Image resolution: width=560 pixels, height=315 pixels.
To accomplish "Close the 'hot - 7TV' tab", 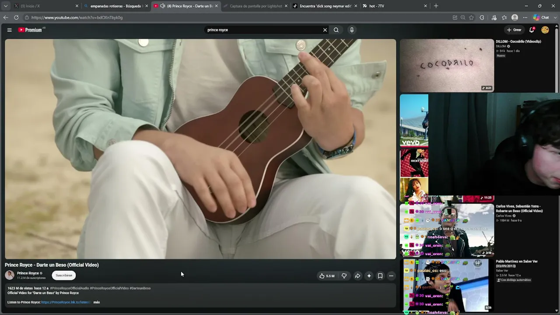I will pyautogui.click(x=425, y=6).
